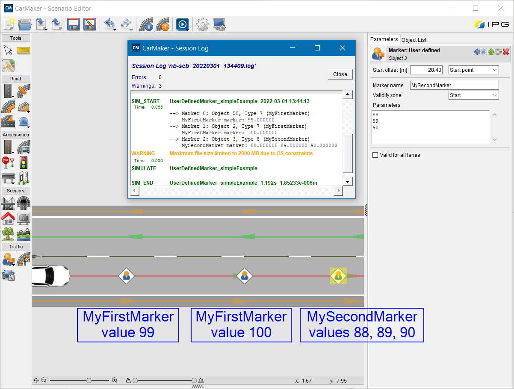Create a new scenario file
The image size is (514, 389).
(9, 25)
